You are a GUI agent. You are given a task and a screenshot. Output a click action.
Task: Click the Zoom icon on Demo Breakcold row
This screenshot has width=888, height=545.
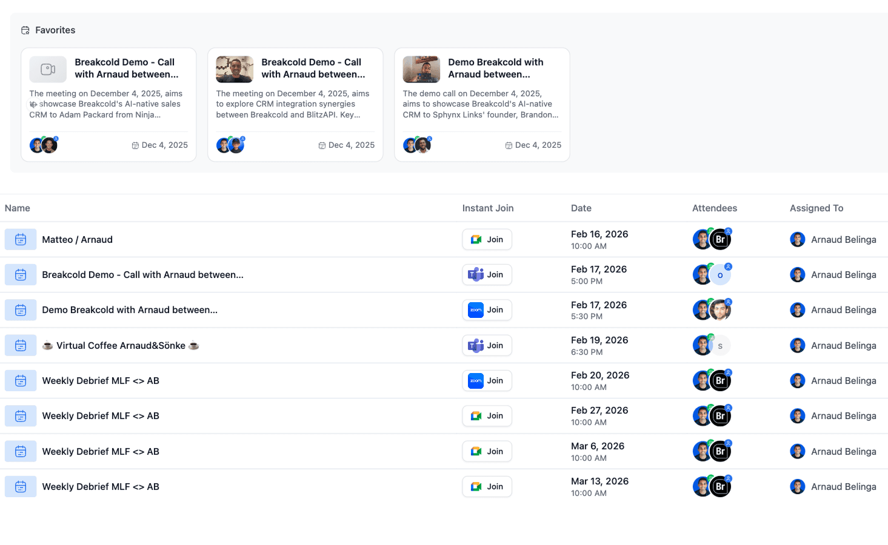[x=475, y=309]
